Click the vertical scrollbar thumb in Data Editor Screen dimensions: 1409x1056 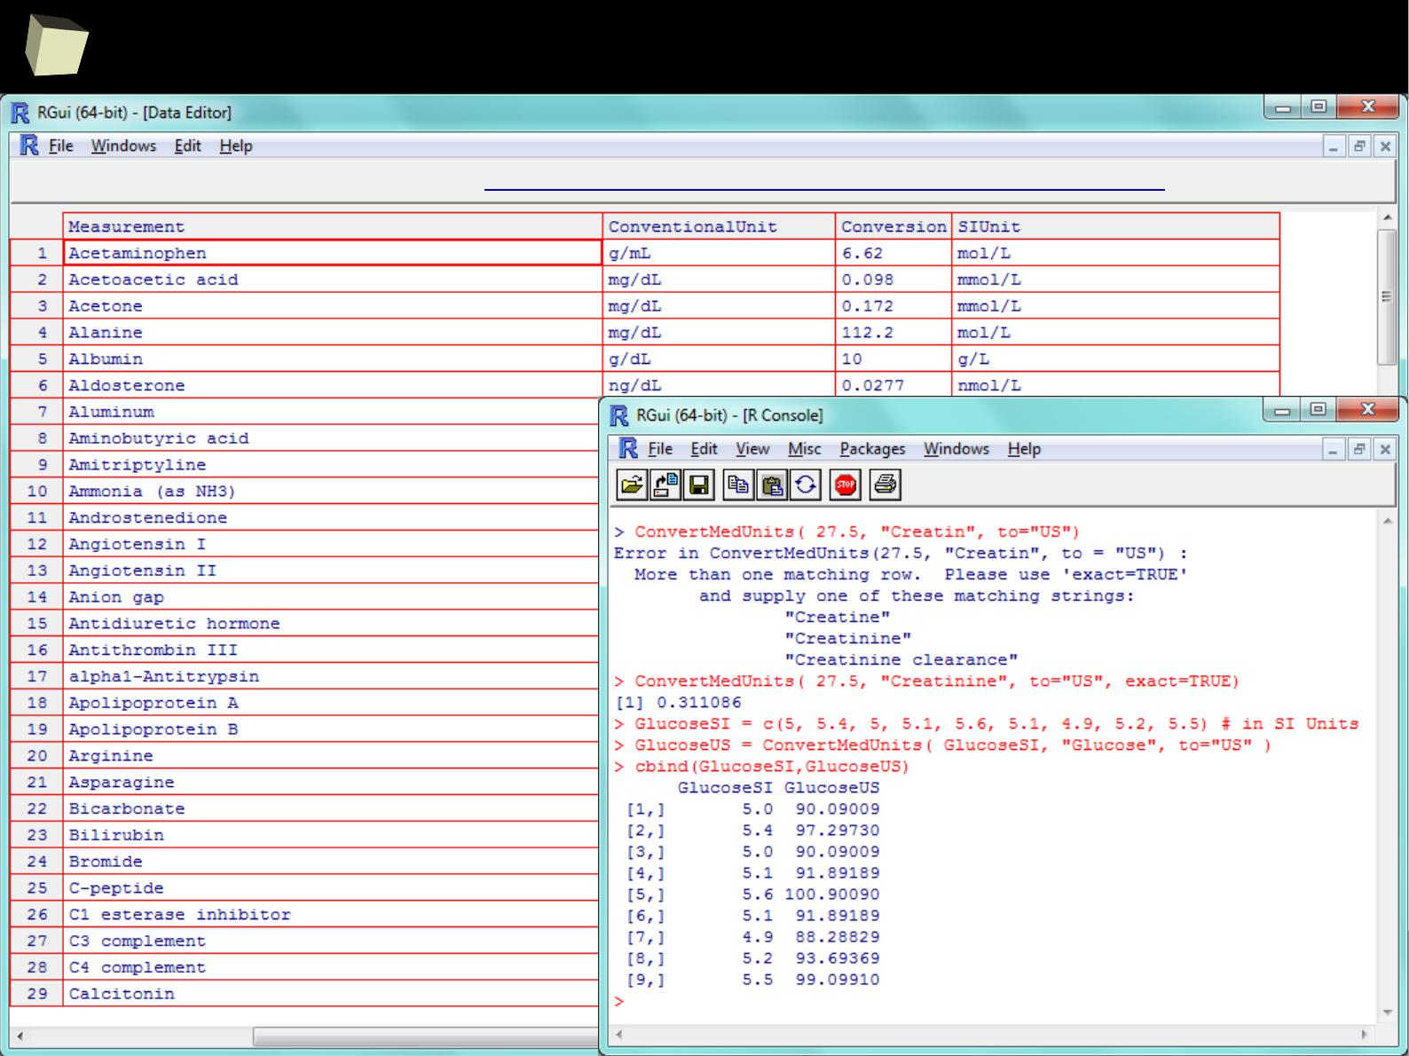pyautogui.click(x=1387, y=296)
